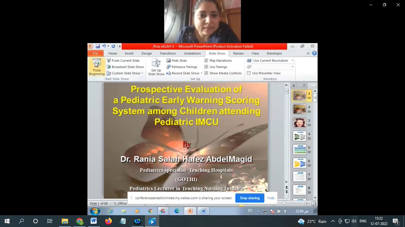Open notification center on host taskbar
Screen dimensions: 405x227
pos(395,221)
